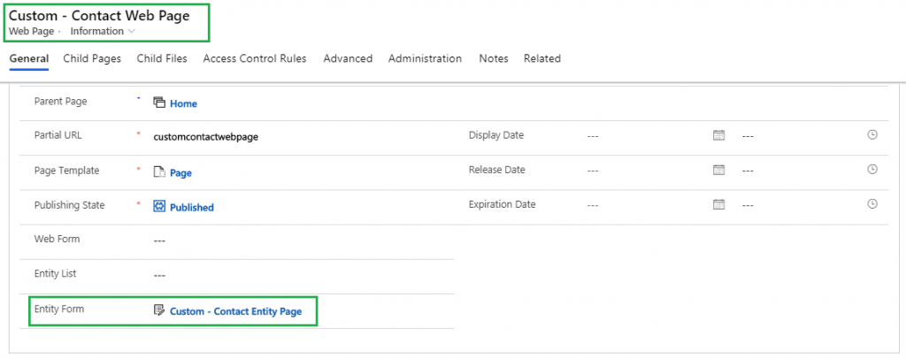Screen dimensions: 906x358
Task: Open Custom - Contact Entity Page link
Action: [x=235, y=312]
